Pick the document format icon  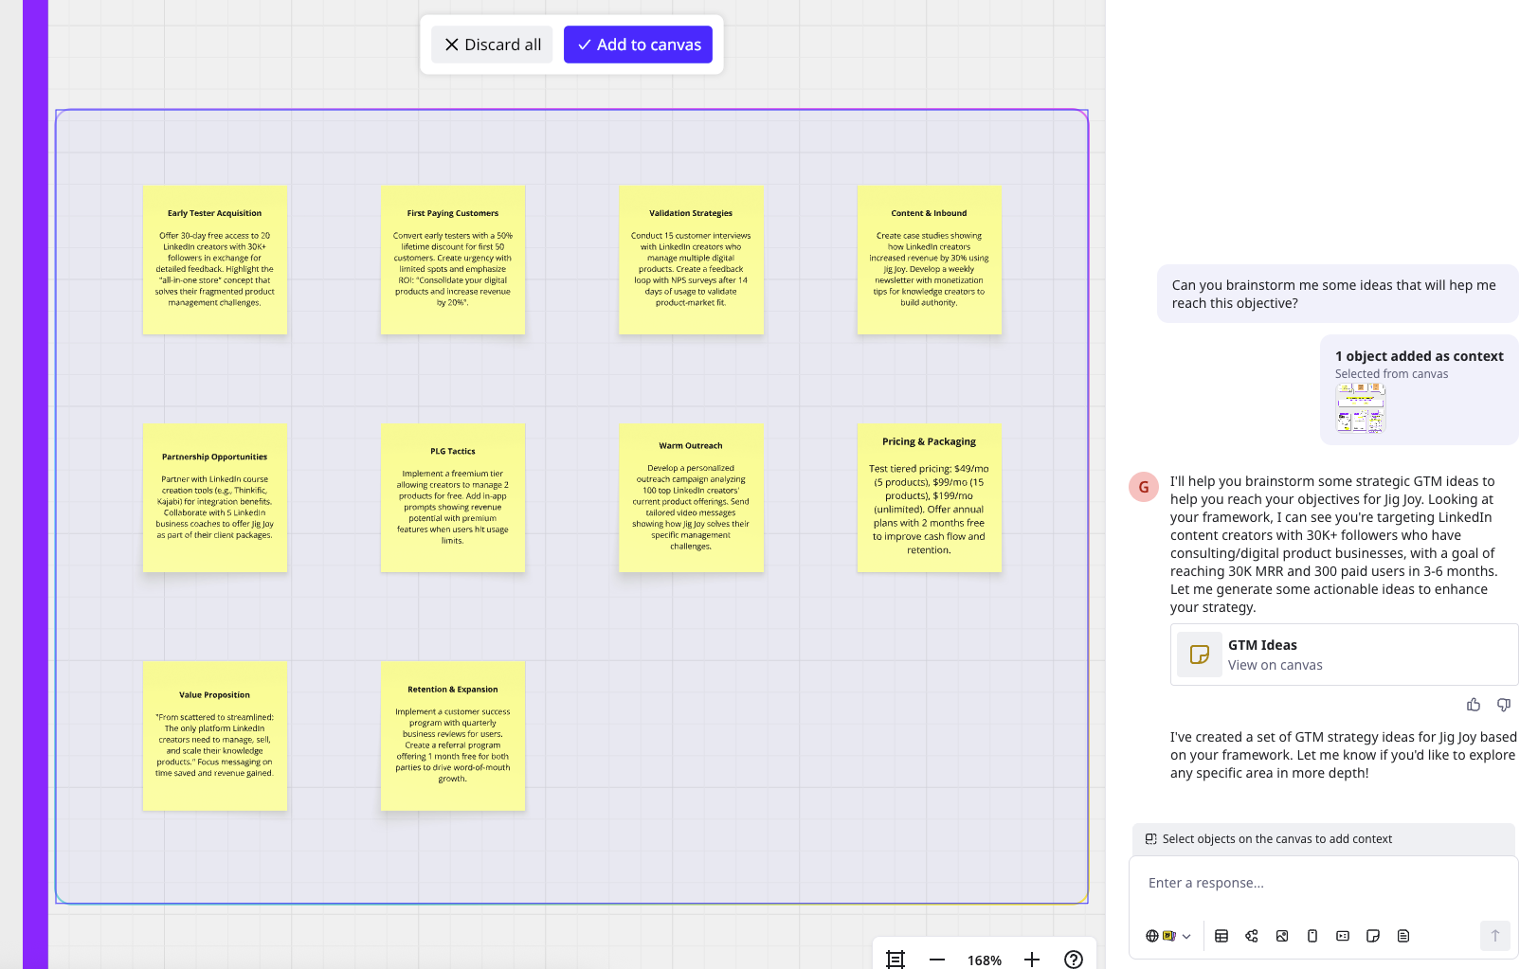[x=1403, y=936]
